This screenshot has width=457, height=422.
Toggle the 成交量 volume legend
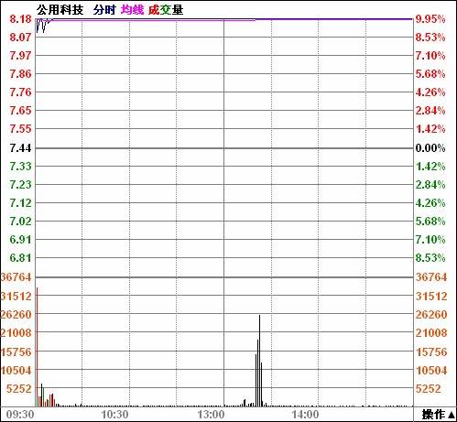tap(166, 10)
